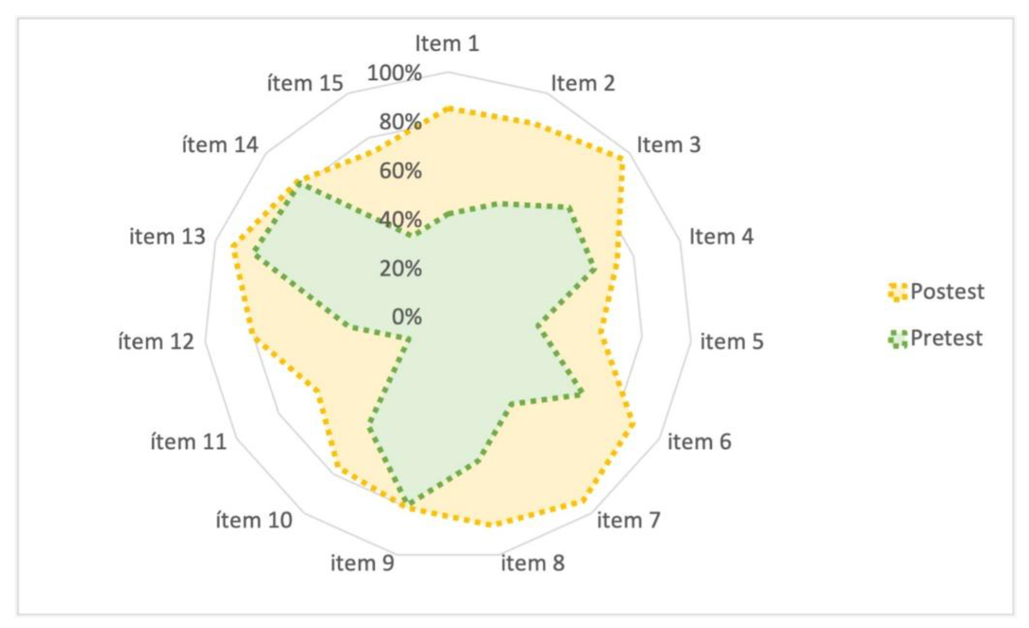
Task: Click the "item 9" axis label
Action: [x=363, y=563]
